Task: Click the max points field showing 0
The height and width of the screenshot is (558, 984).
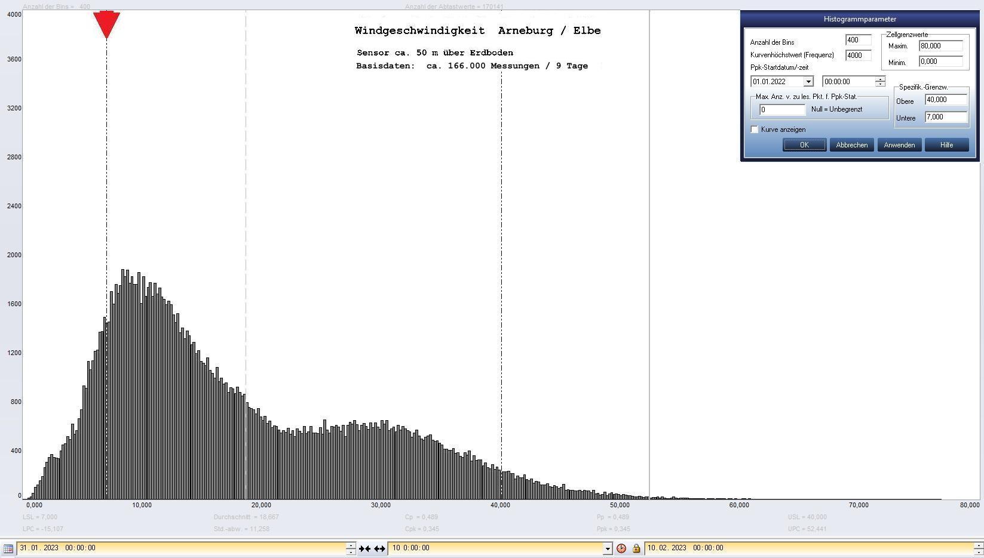Action: click(782, 110)
